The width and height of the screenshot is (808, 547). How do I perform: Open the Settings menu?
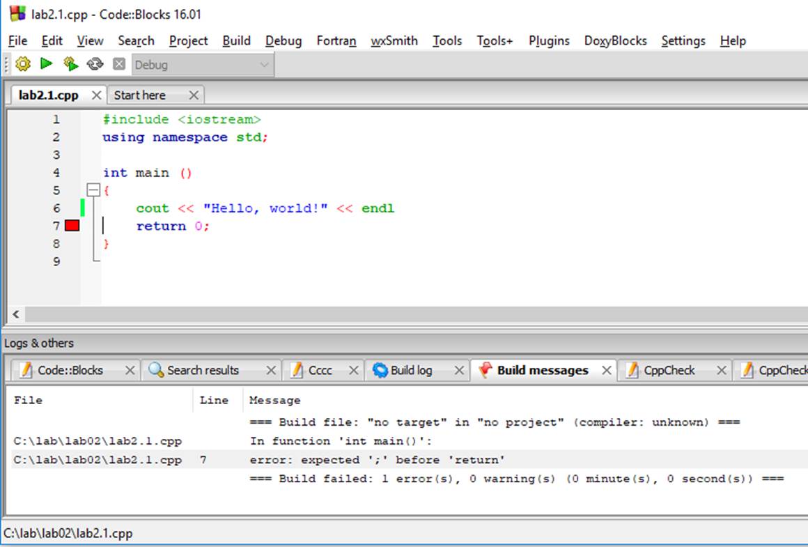click(683, 40)
